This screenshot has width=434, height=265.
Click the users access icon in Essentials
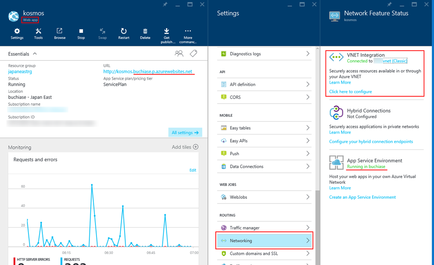[179, 54]
